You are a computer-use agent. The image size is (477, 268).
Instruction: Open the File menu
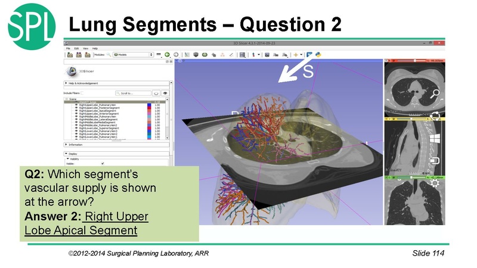tap(68, 48)
